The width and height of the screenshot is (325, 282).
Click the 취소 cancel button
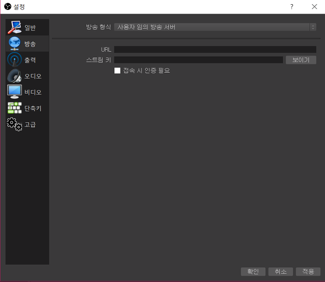[280, 272]
